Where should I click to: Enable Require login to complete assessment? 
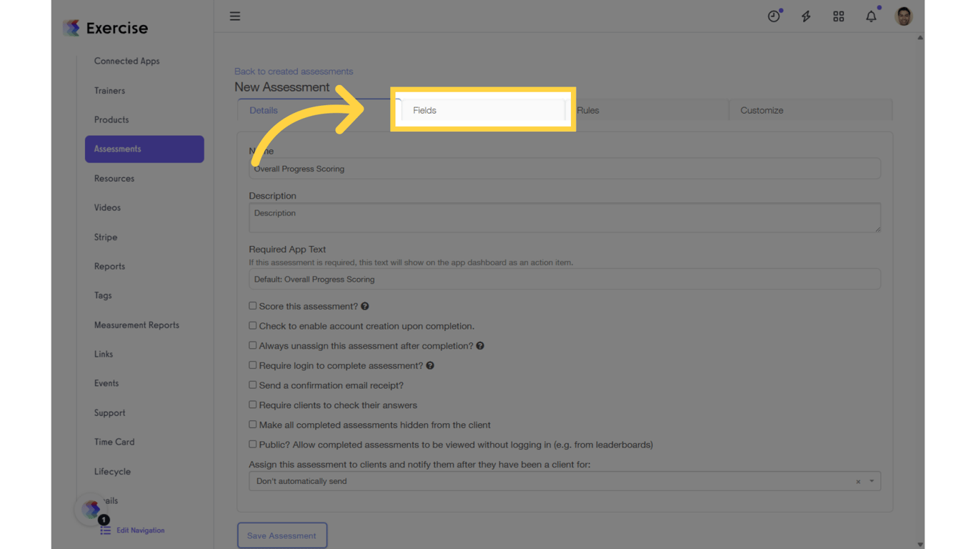pos(252,365)
